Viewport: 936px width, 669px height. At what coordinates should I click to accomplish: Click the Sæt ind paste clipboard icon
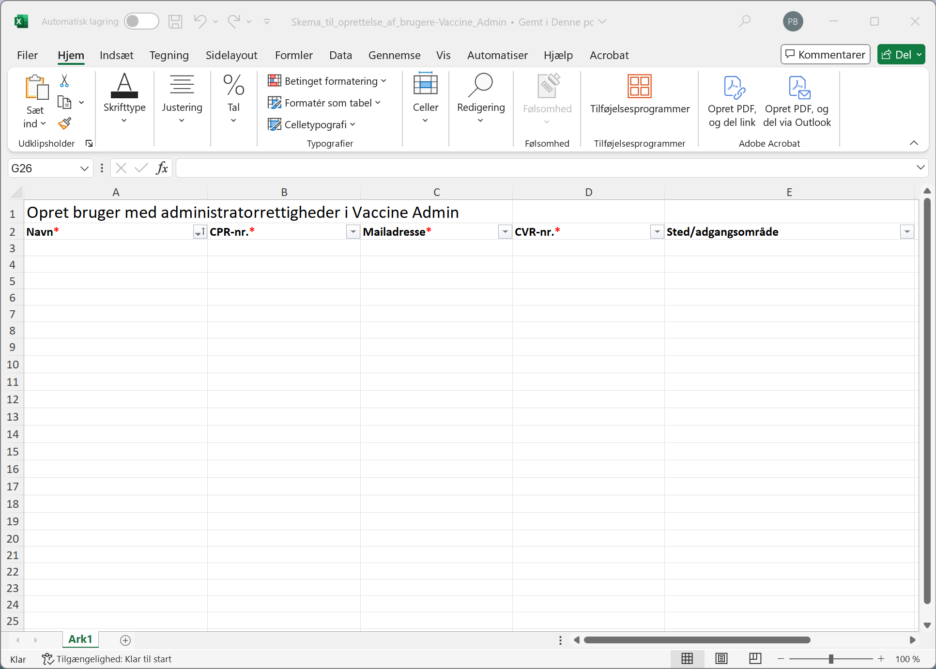tap(37, 87)
